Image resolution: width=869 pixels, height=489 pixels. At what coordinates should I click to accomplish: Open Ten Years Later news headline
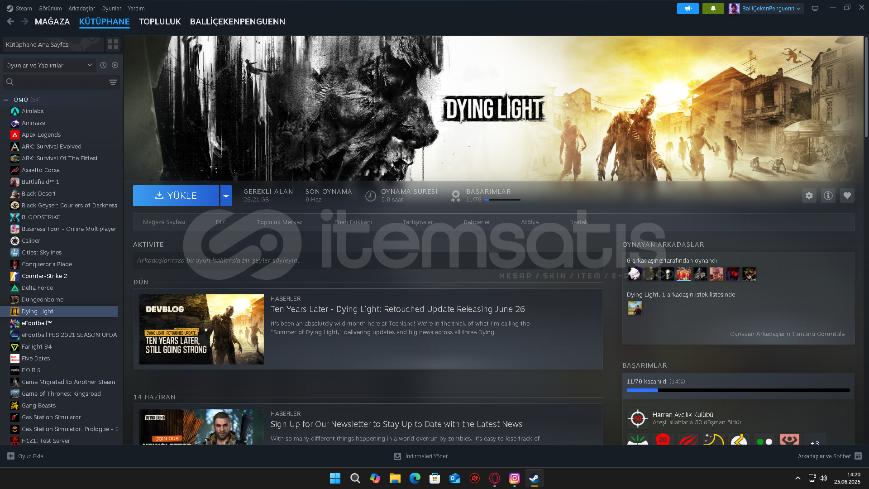(x=398, y=309)
